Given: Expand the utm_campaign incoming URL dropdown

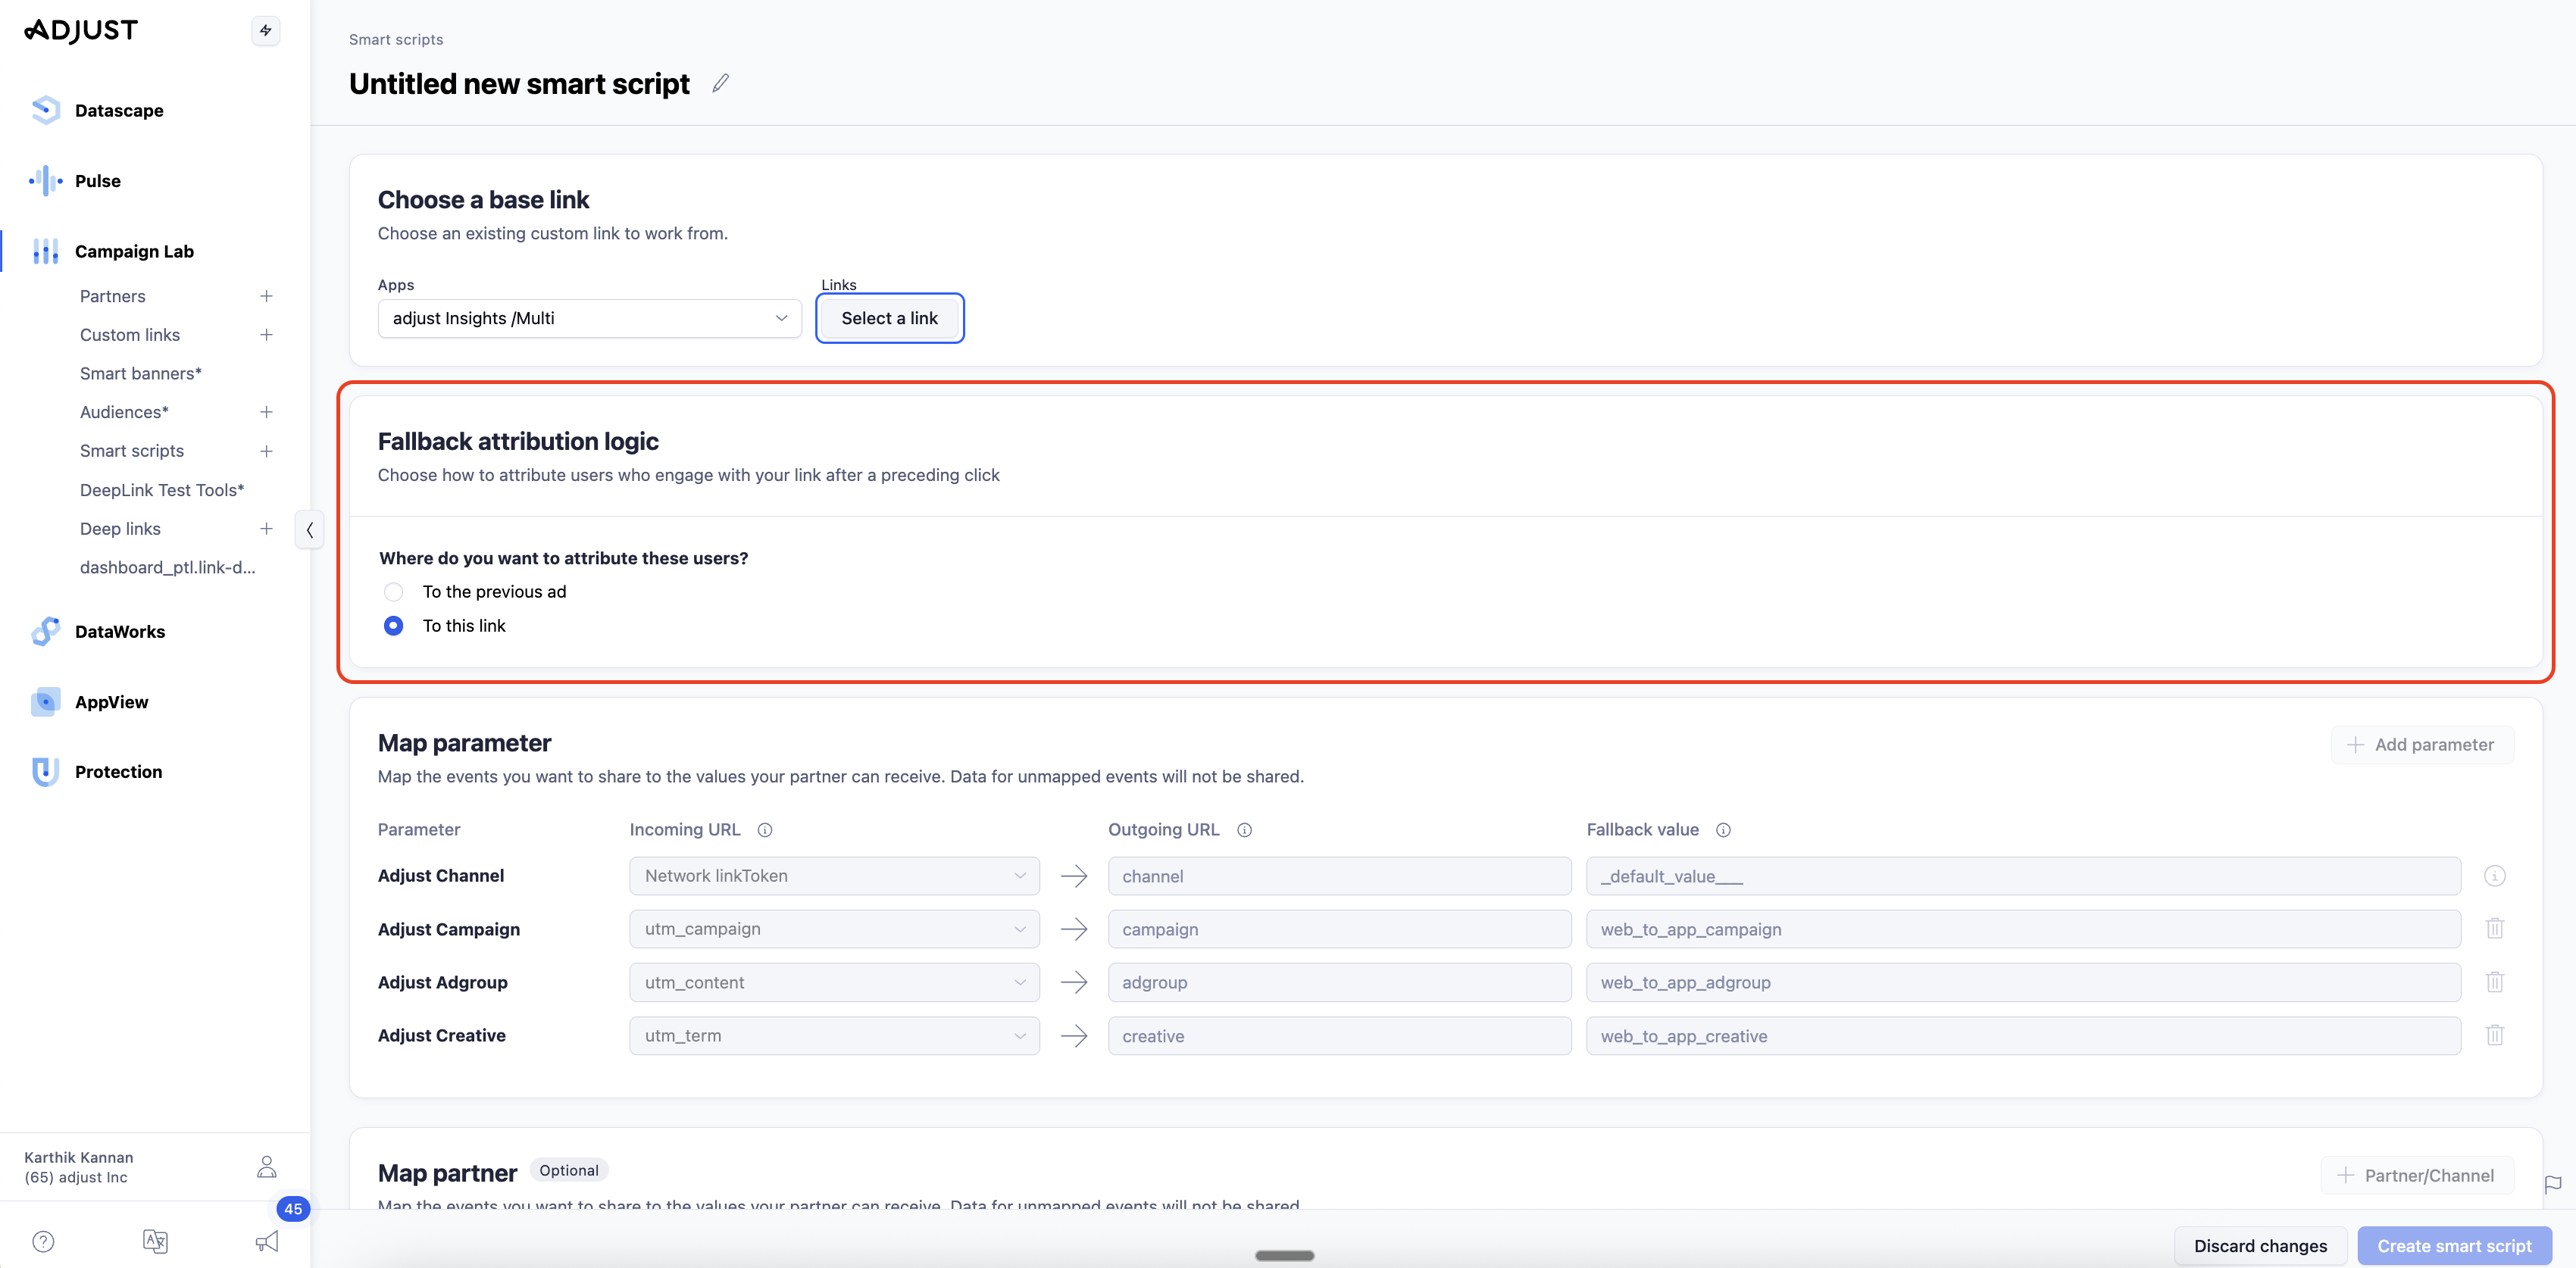Looking at the screenshot, I should click(834, 929).
